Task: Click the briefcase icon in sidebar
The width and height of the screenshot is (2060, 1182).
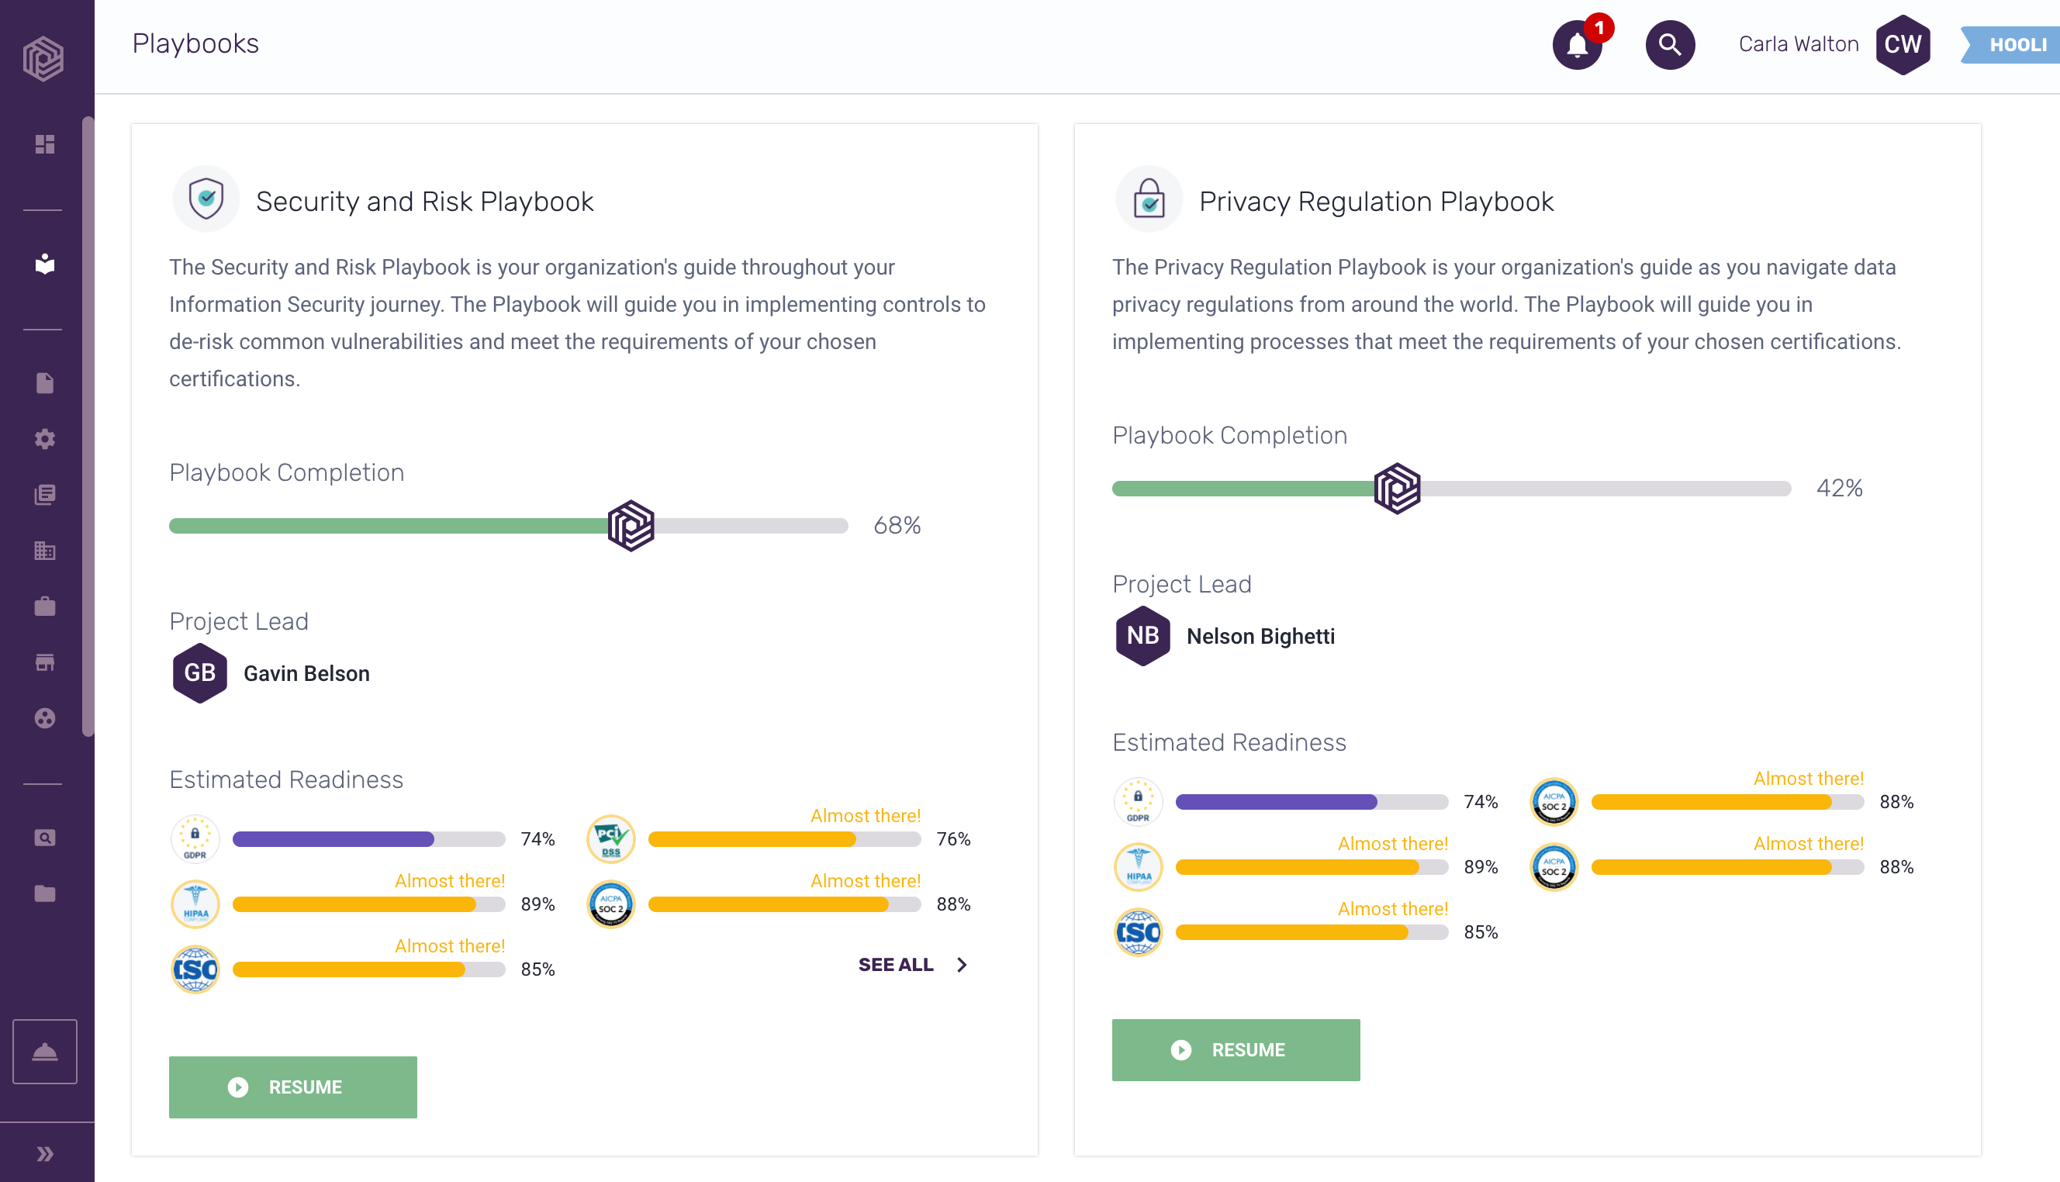Action: click(x=45, y=607)
